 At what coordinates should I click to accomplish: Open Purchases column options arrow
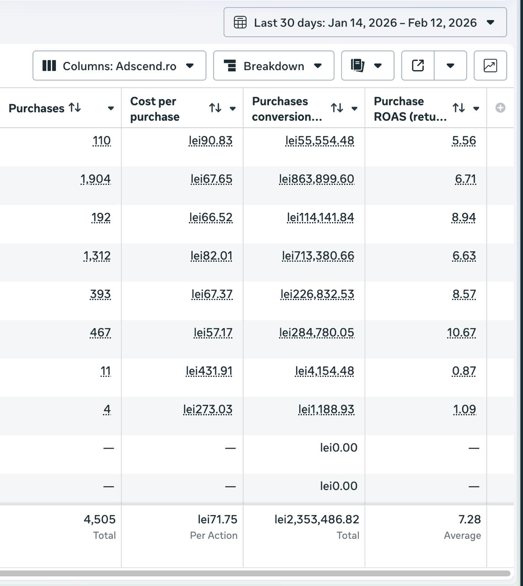111,109
